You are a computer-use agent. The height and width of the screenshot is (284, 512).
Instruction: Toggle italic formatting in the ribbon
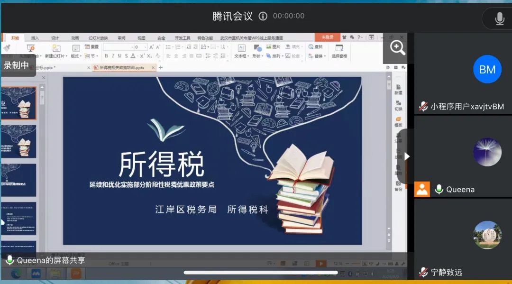coord(113,56)
